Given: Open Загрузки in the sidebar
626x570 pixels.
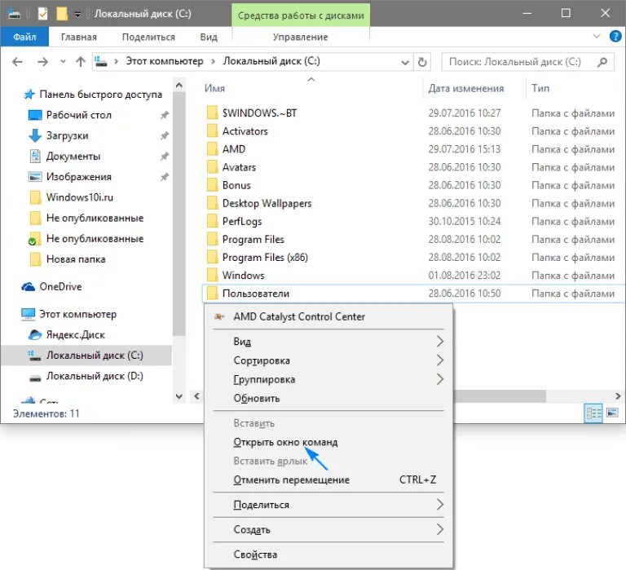Looking at the screenshot, I should click(67, 136).
